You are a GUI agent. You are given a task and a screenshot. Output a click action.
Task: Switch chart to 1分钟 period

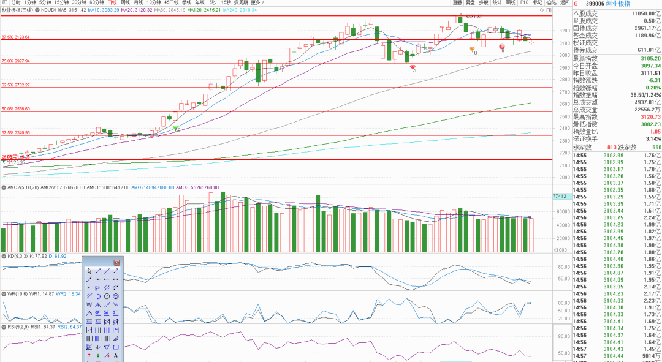(x=30, y=2)
